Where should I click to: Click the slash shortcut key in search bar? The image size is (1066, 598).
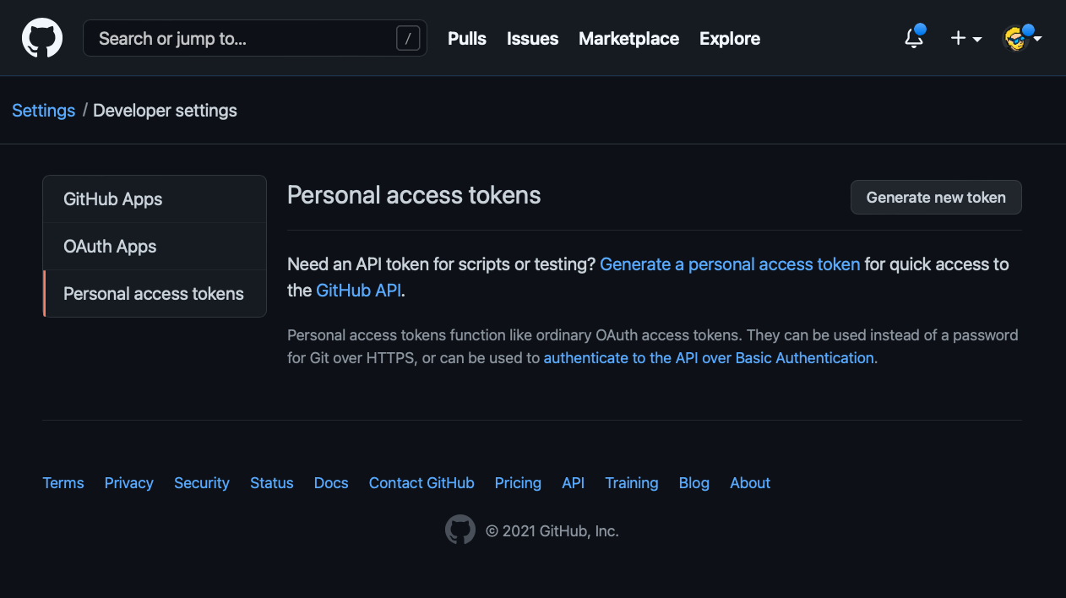click(407, 38)
